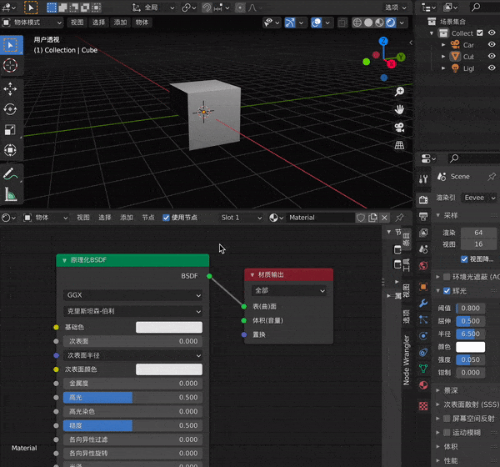This screenshot has width=500, height=467.
Task: Open the Tool properties tab icon
Action: [x=423, y=179]
